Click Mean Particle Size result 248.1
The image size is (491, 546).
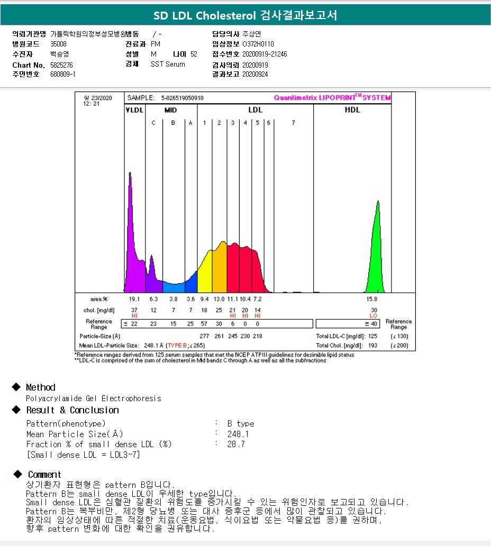pos(238,434)
